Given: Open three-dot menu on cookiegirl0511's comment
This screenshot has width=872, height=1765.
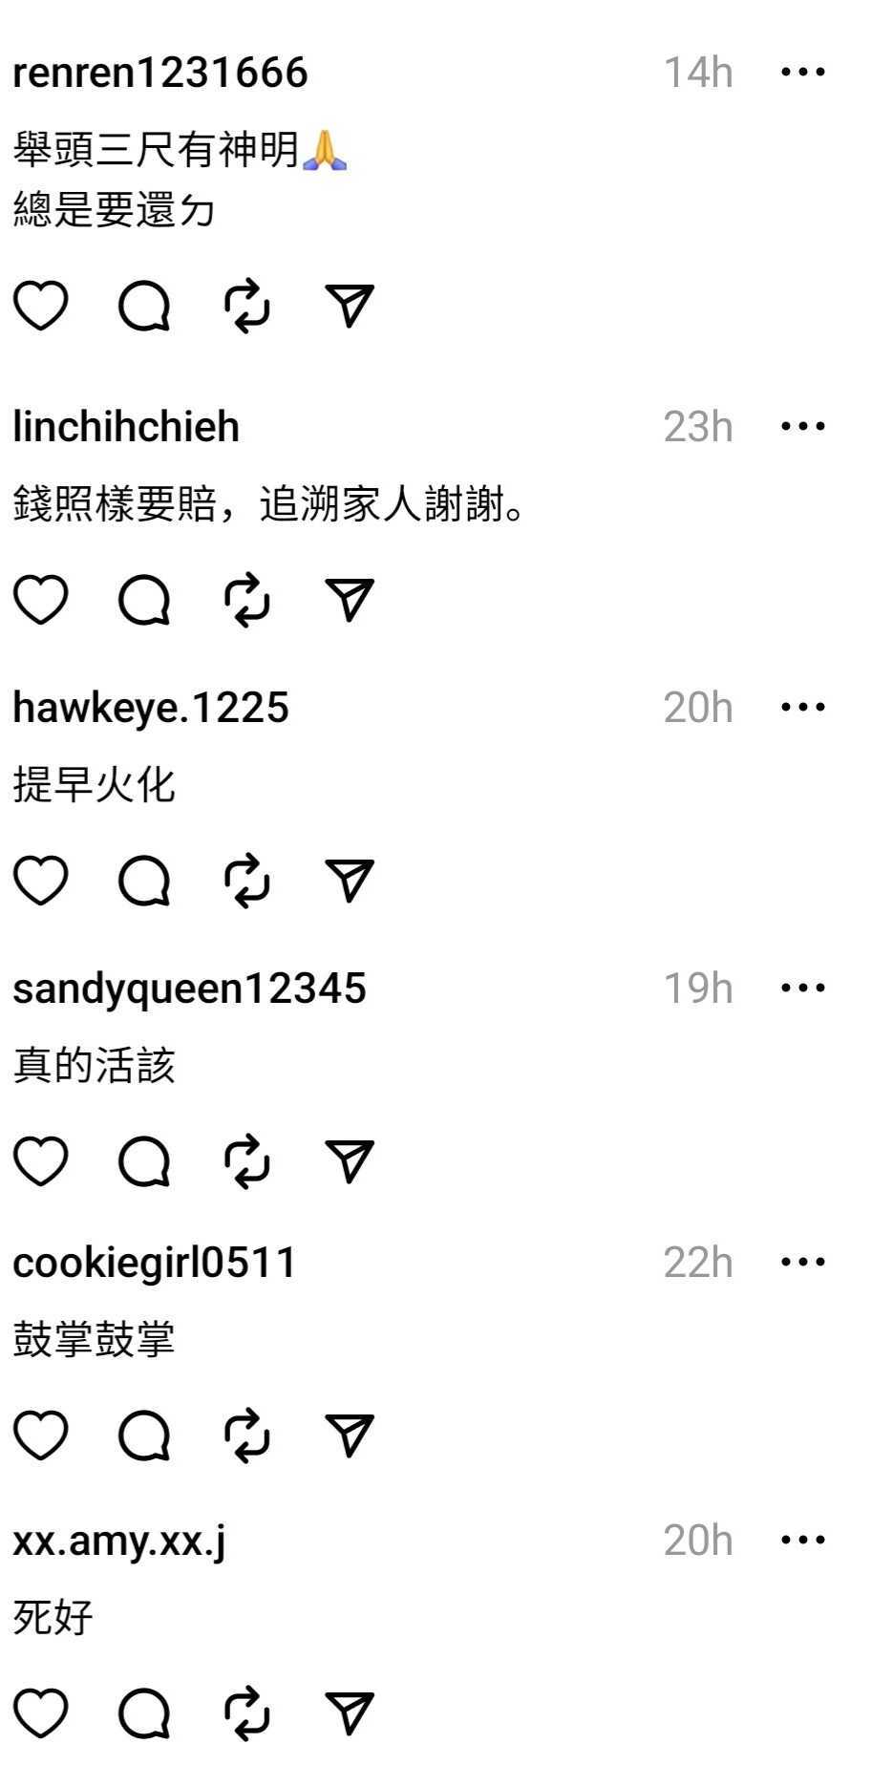Looking at the screenshot, I should 802,1262.
